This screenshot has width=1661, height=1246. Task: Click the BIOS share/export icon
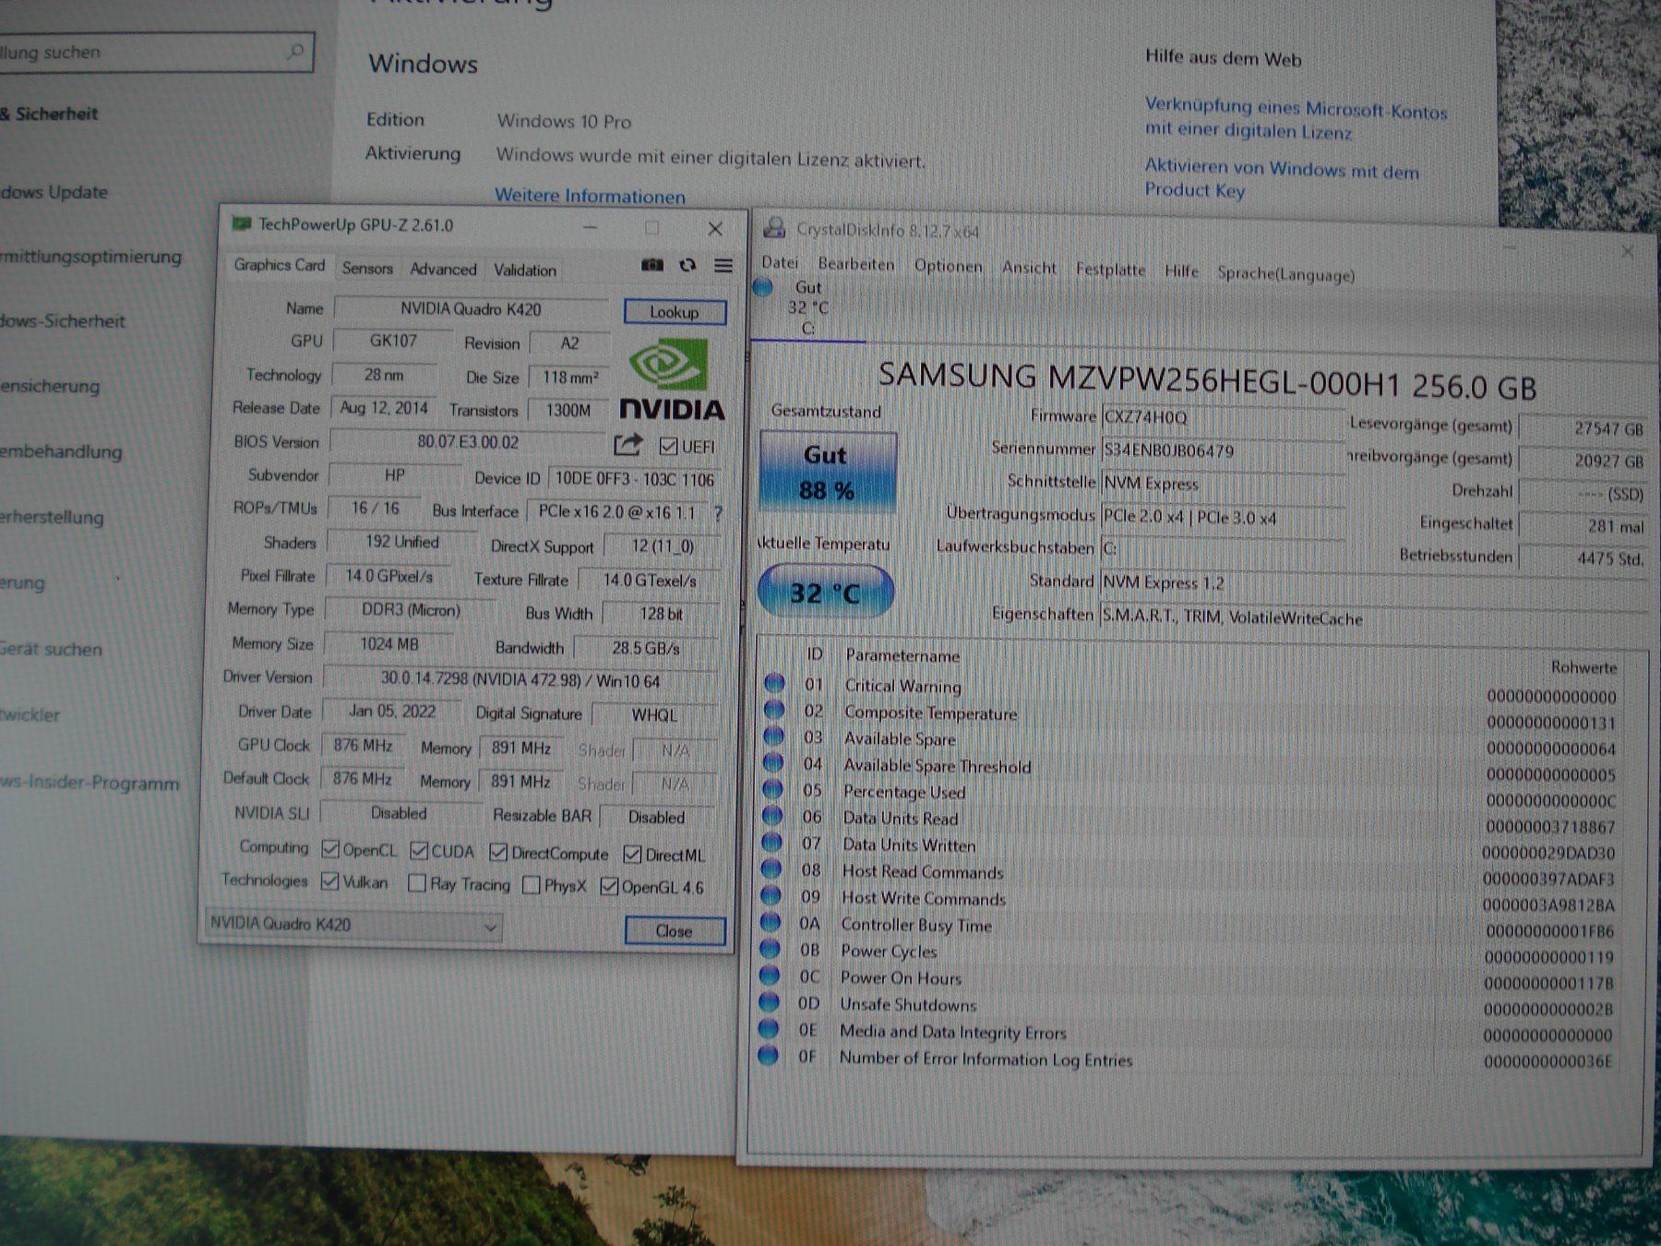(627, 446)
